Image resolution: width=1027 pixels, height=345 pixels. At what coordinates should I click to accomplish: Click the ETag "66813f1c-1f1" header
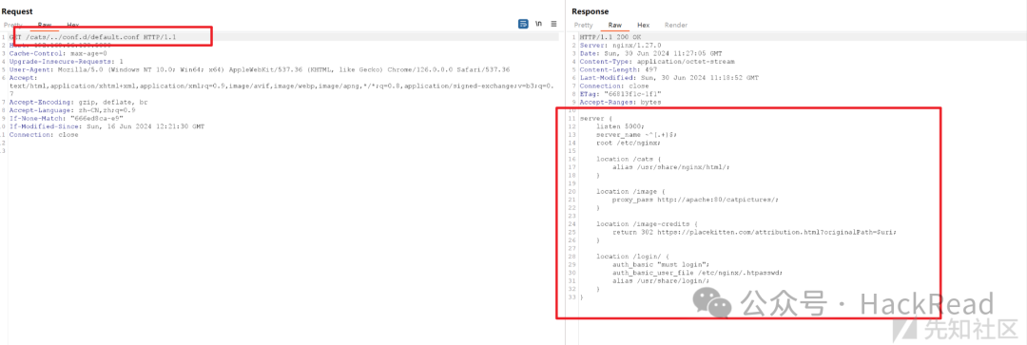619,93
